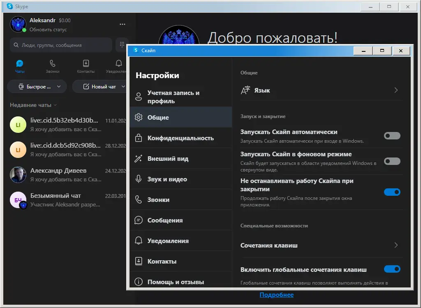Disable keeping Skype running after closing
Viewport: 421px width, 308px height.
[x=392, y=192]
